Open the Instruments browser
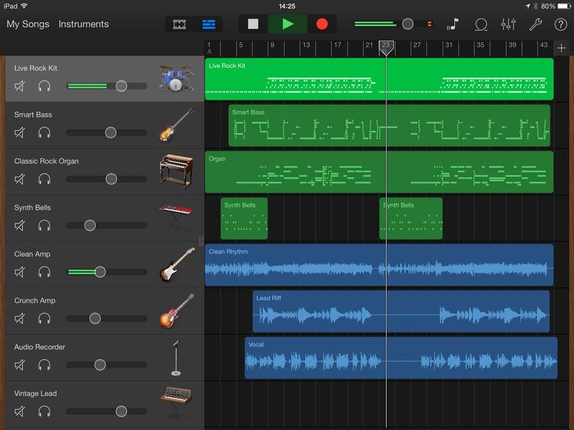The height and width of the screenshot is (430, 574). 83,24
